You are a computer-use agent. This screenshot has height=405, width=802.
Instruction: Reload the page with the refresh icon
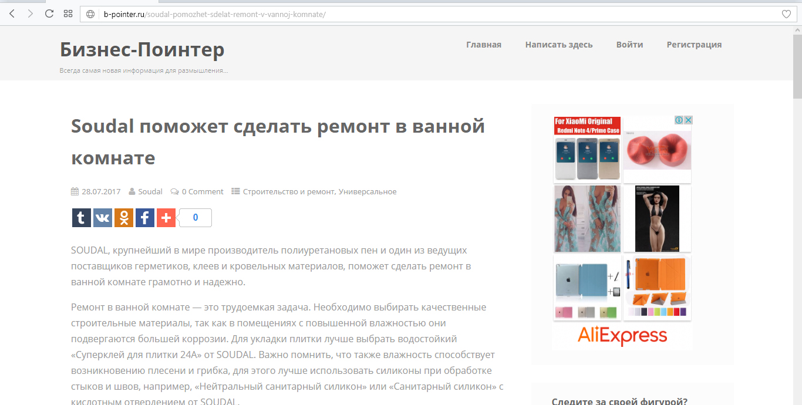(x=49, y=14)
